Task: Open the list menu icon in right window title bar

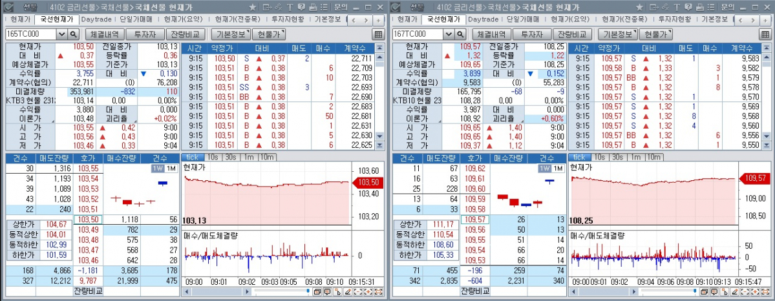Action: click(710, 7)
